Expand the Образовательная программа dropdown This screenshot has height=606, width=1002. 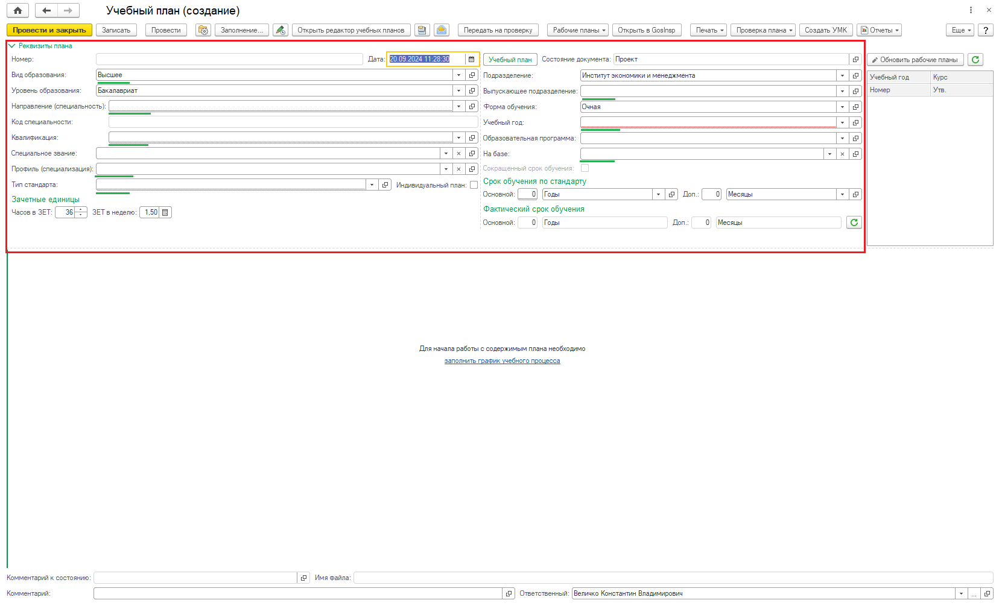[842, 138]
